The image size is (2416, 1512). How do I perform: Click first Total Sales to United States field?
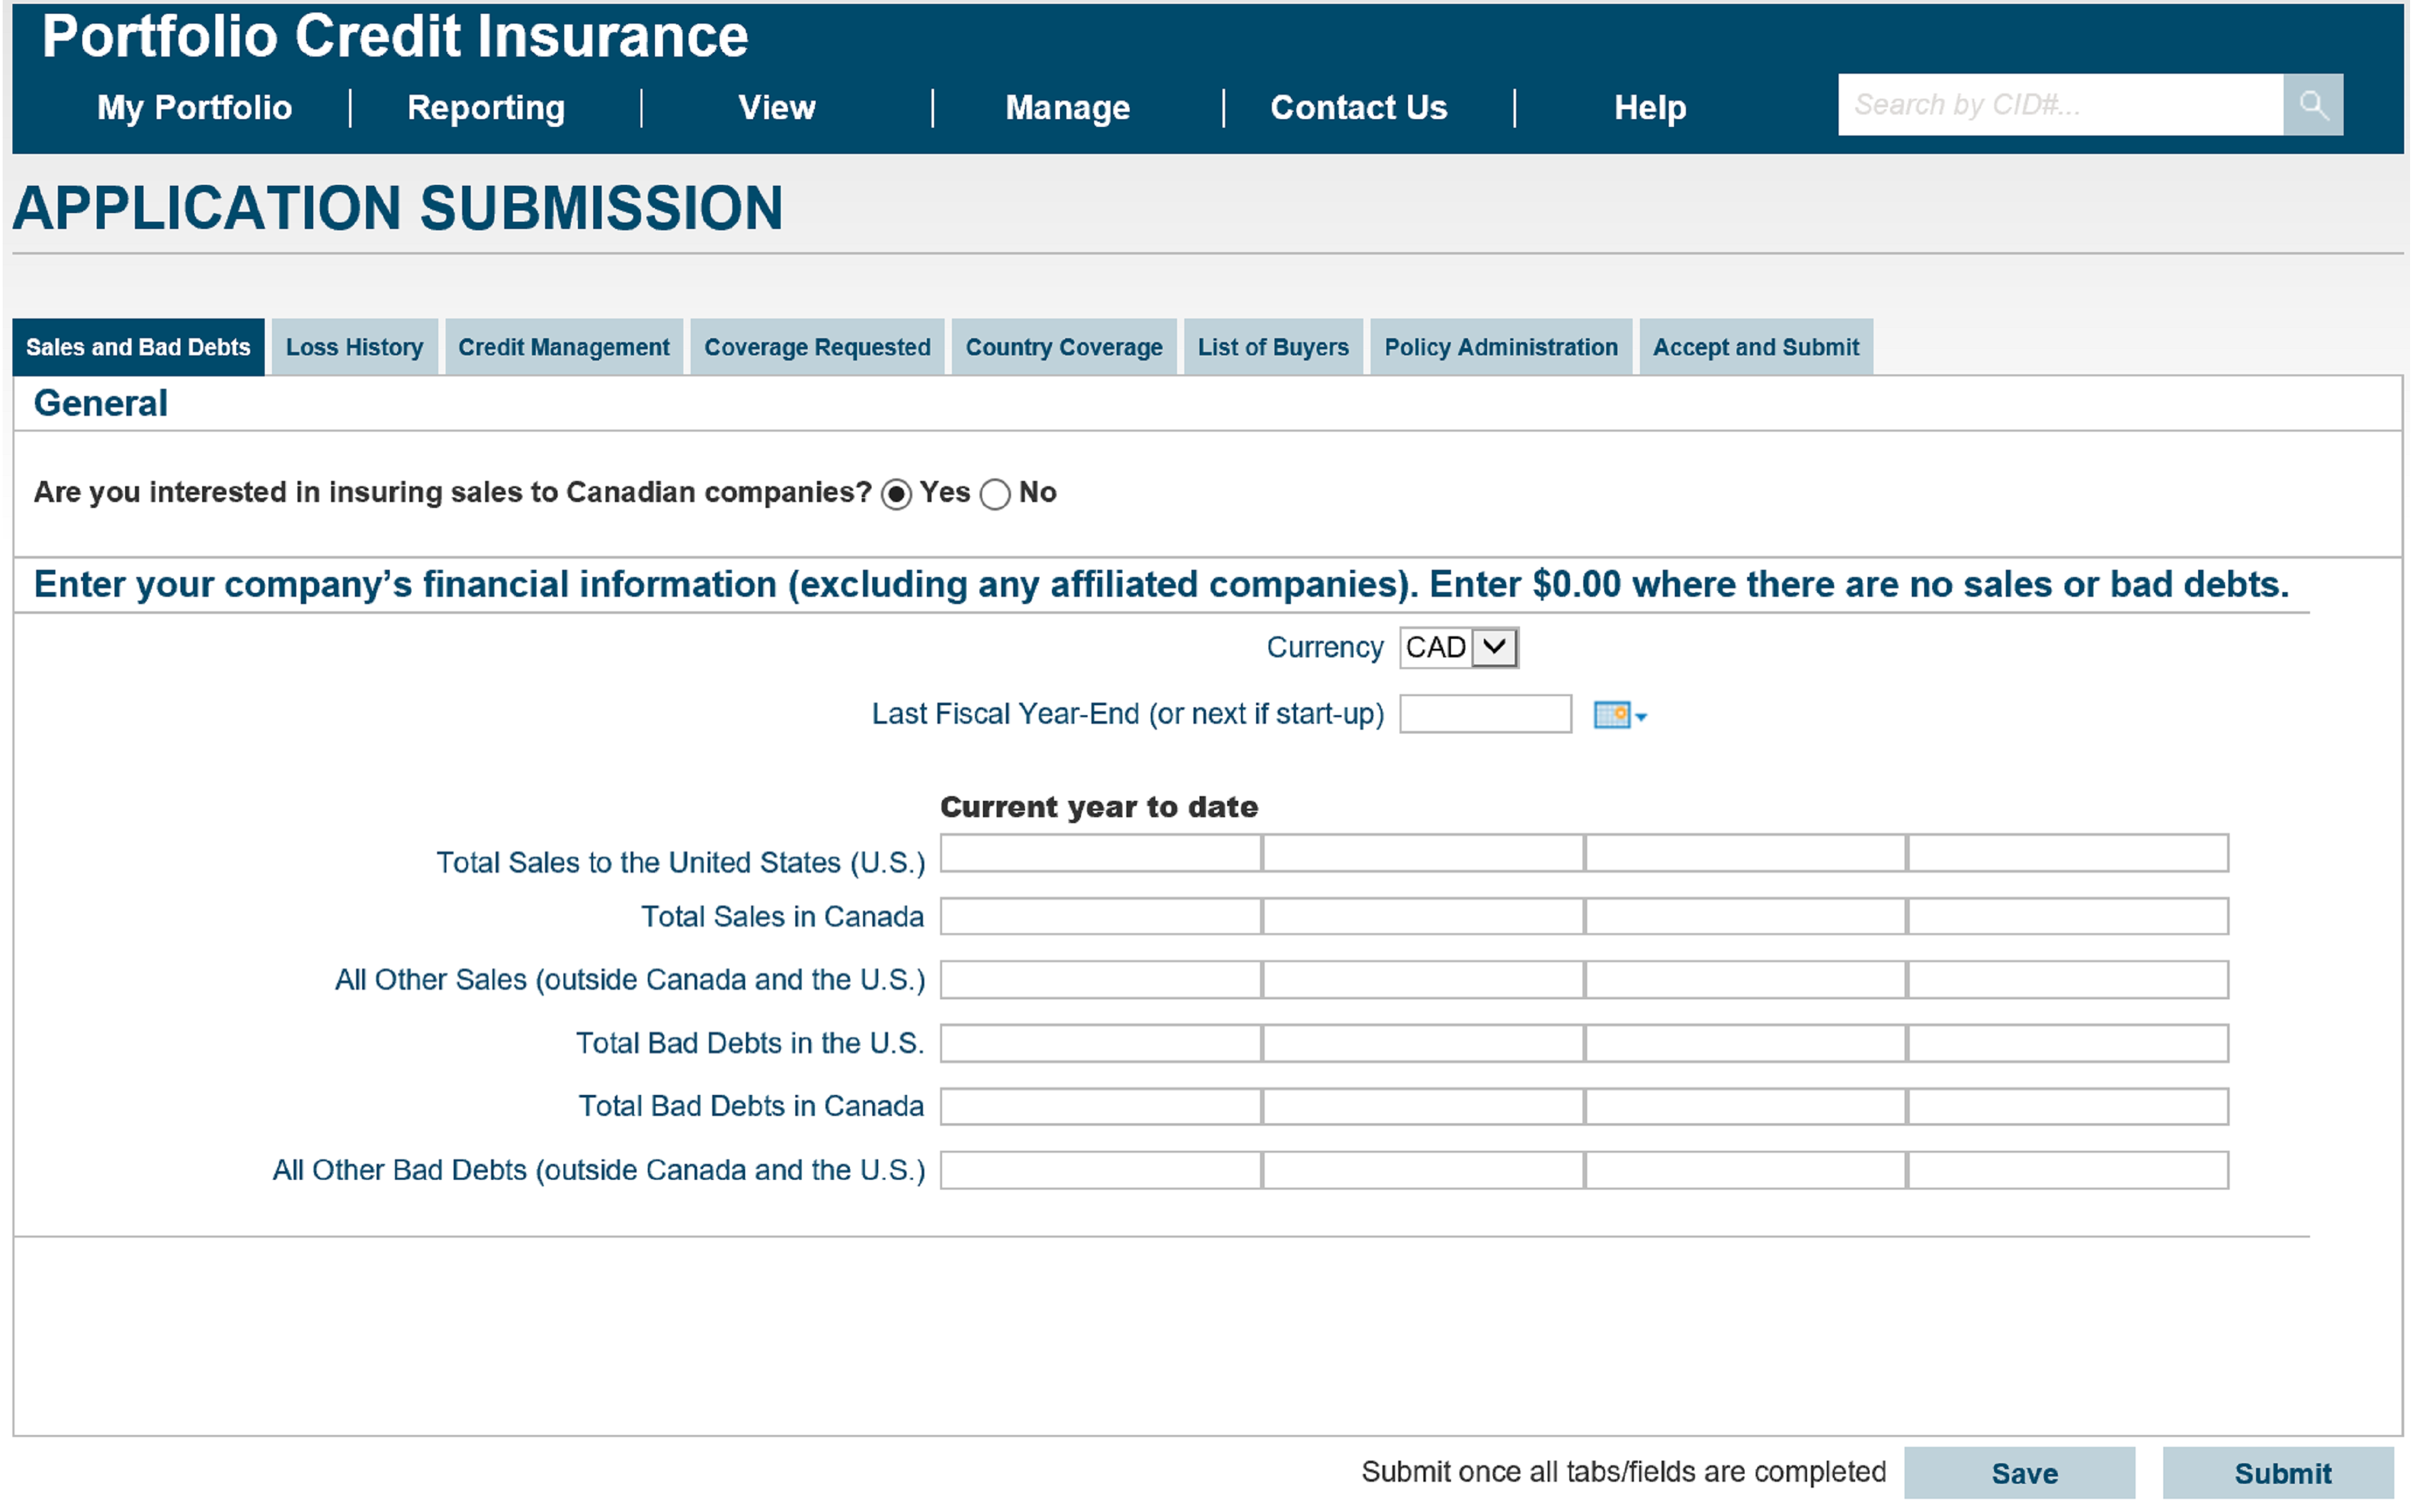1101,853
